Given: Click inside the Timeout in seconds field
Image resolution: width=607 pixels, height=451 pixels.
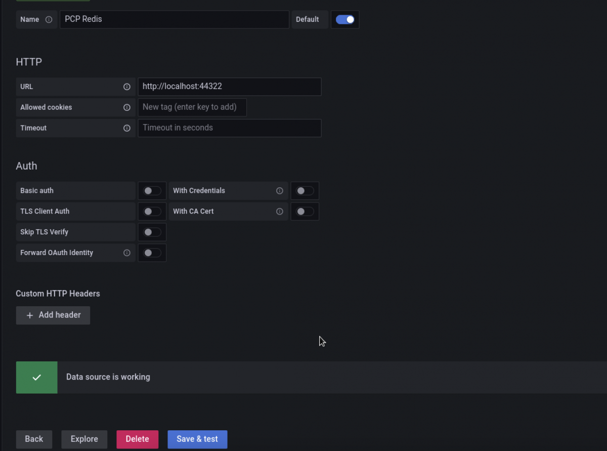Looking at the screenshot, I should coord(229,128).
